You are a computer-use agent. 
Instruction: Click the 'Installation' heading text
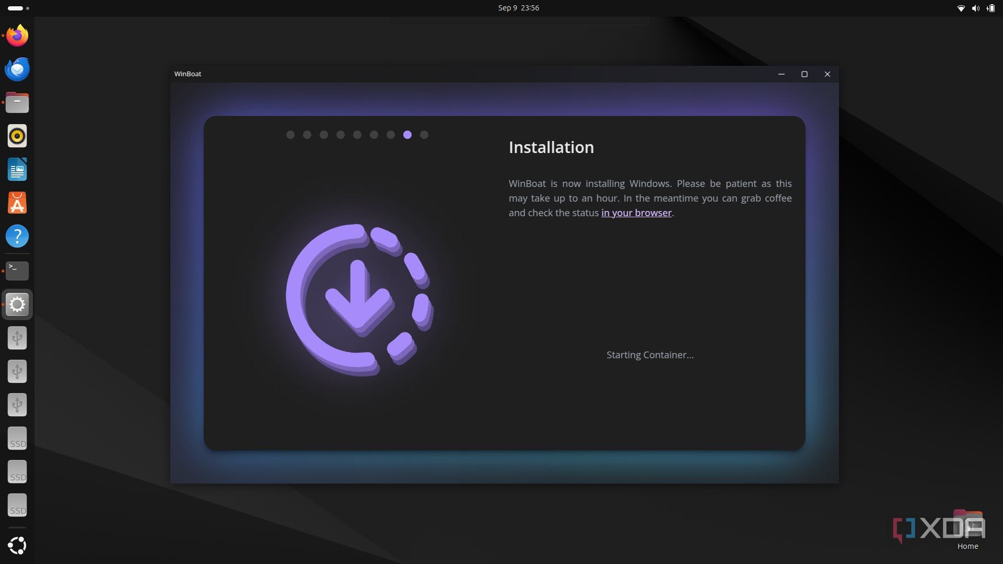pyautogui.click(x=551, y=147)
